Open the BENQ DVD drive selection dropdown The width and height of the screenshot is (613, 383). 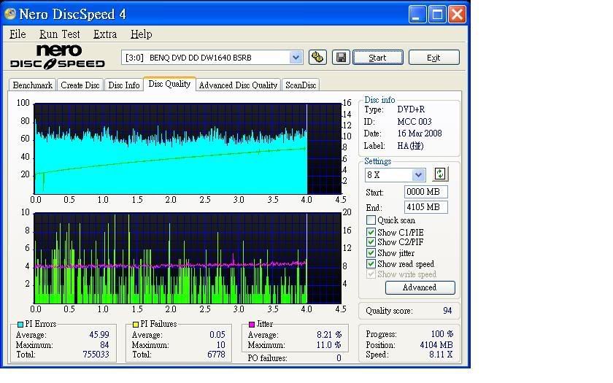click(x=296, y=58)
